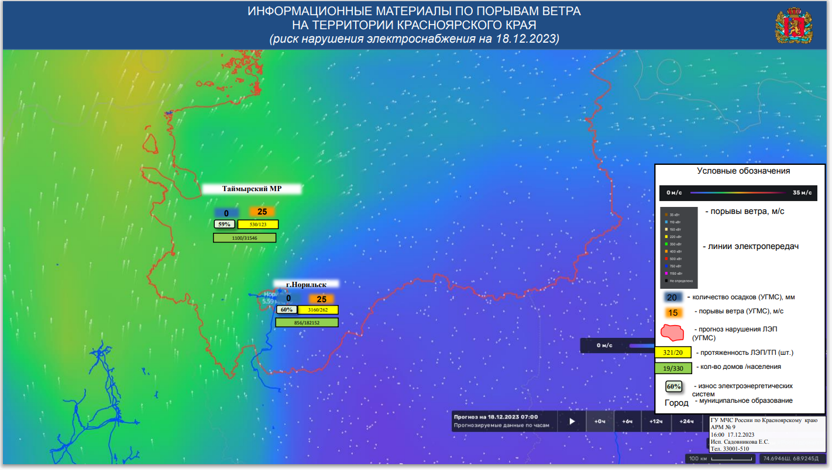Click the legend green box '19/330'
Viewport: 832px width, 470px height.
pos(673,368)
